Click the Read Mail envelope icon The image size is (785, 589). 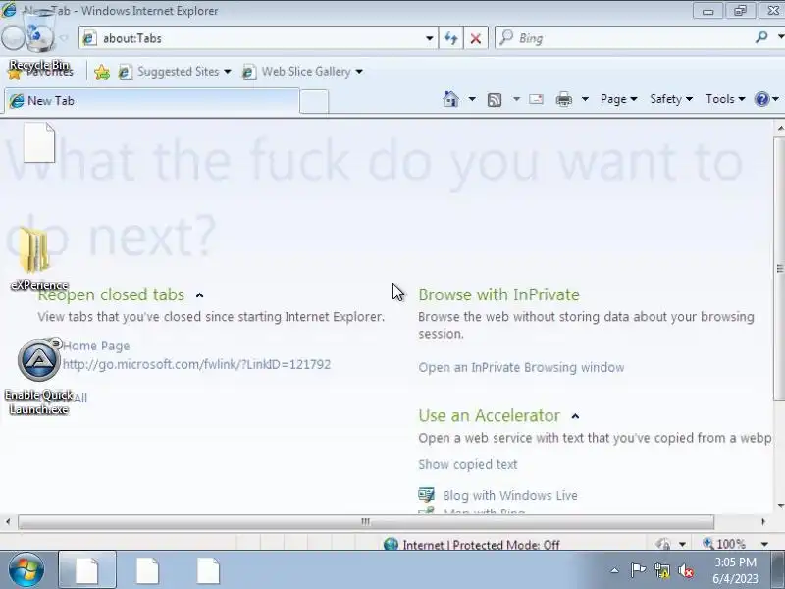[536, 99]
